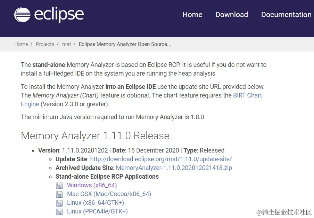Open the download.eclipse.org update-site URL

(x=161, y=159)
